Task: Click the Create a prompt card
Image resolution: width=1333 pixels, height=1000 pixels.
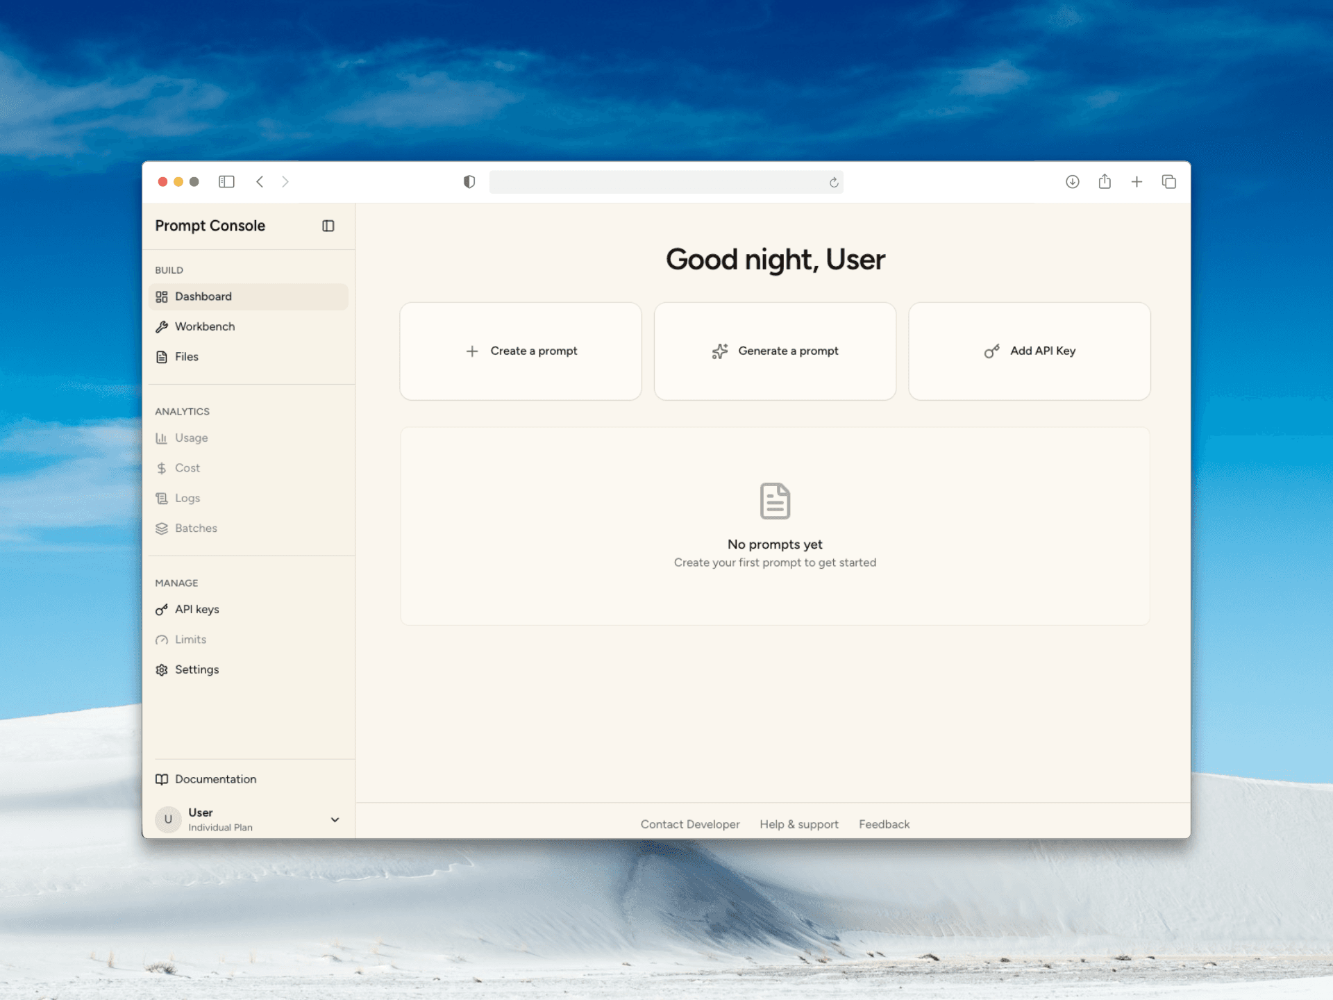Action: (521, 351)
